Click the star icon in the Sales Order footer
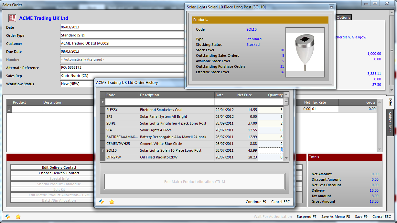Image resolution: width=397 pixels, height=223 pixels. pyautogui.click(x=18, y=217)
